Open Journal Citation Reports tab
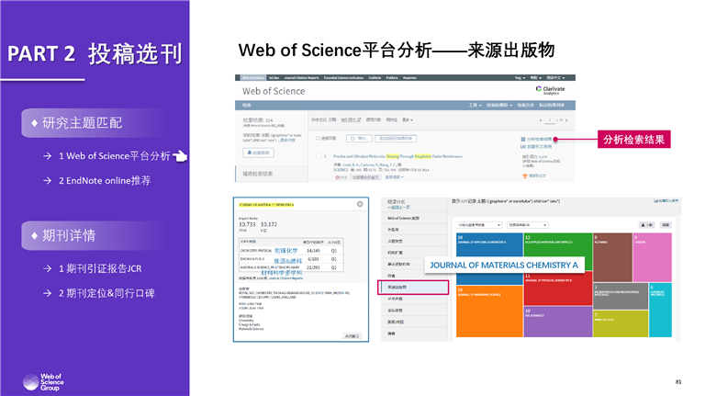Viewport: 705px width, 396px height. click(301, 78)
